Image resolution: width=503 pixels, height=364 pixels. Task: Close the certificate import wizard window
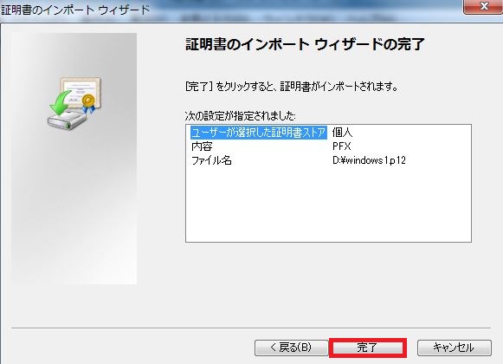[483, 6]
